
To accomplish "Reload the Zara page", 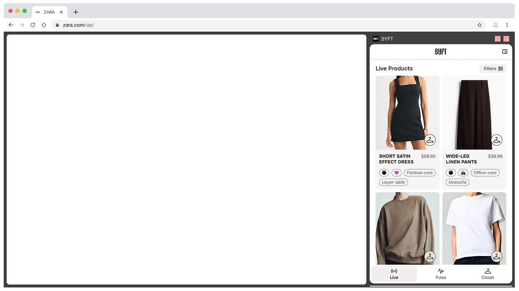I will 33,25.
